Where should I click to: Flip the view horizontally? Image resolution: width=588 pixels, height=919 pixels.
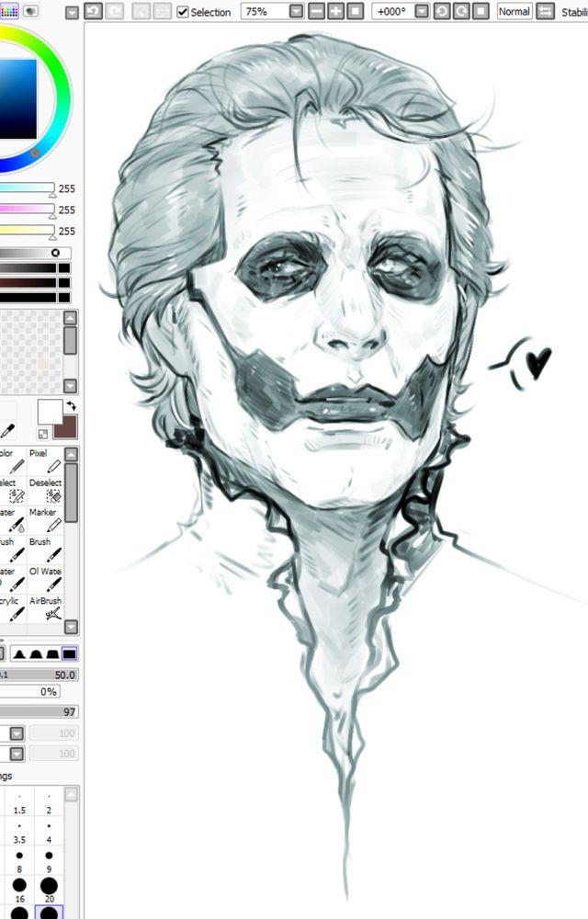coord(545,11)
